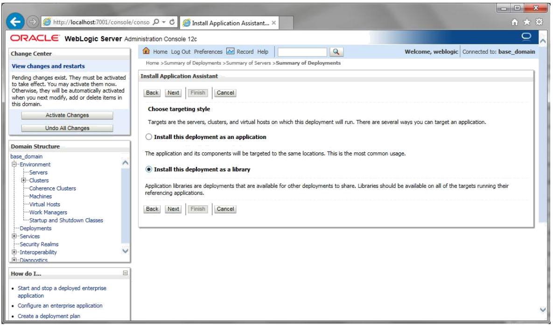Open a new blank browser tab
The width and height of the screenshot is (553, 325).
pos(286,23)
